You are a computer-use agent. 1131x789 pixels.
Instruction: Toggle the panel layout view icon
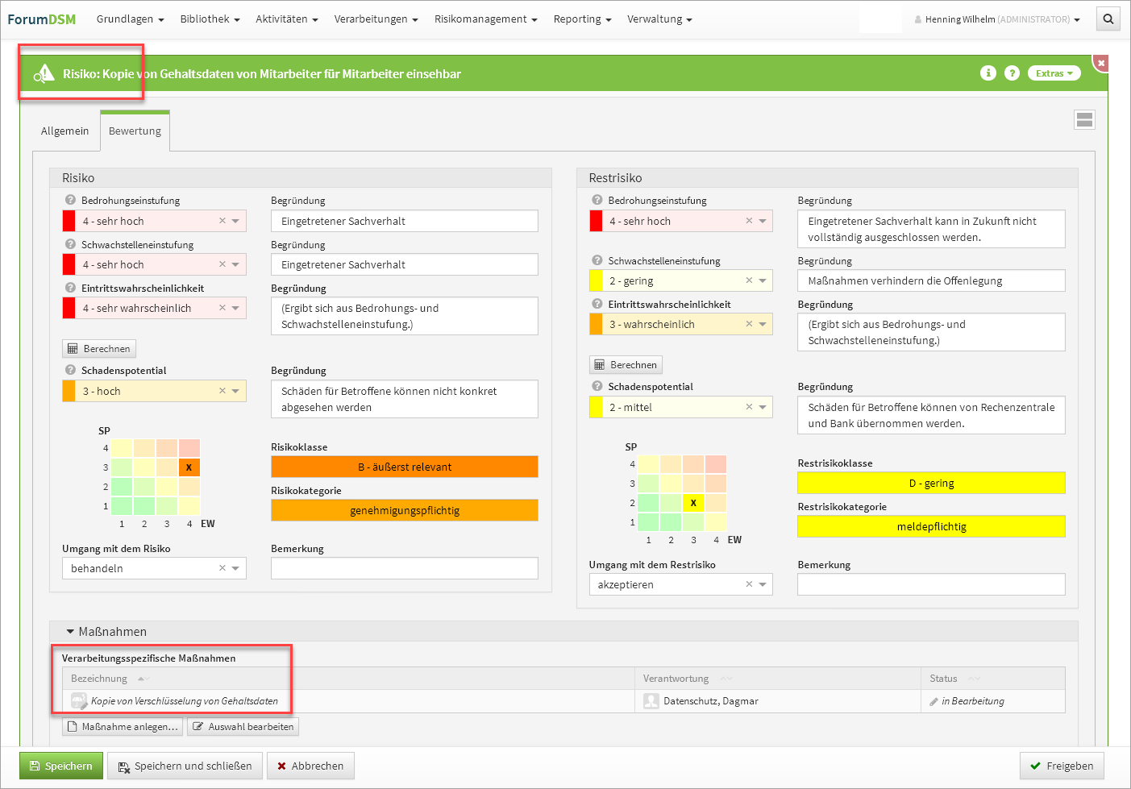click(1084, 120)
